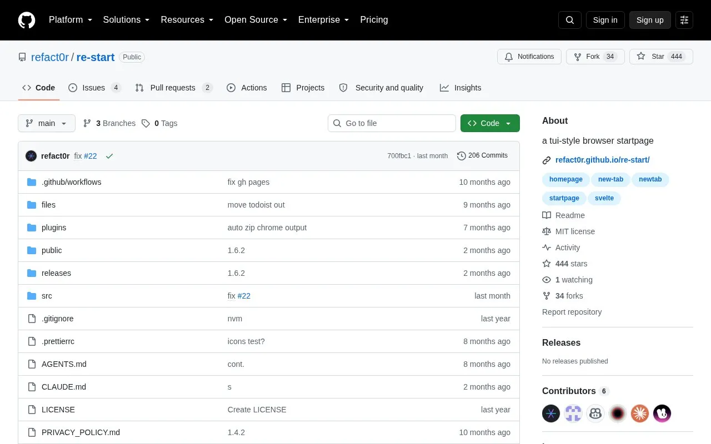Open the appearance settings icon button
This screenshot has height=444, width=711.
684,20
